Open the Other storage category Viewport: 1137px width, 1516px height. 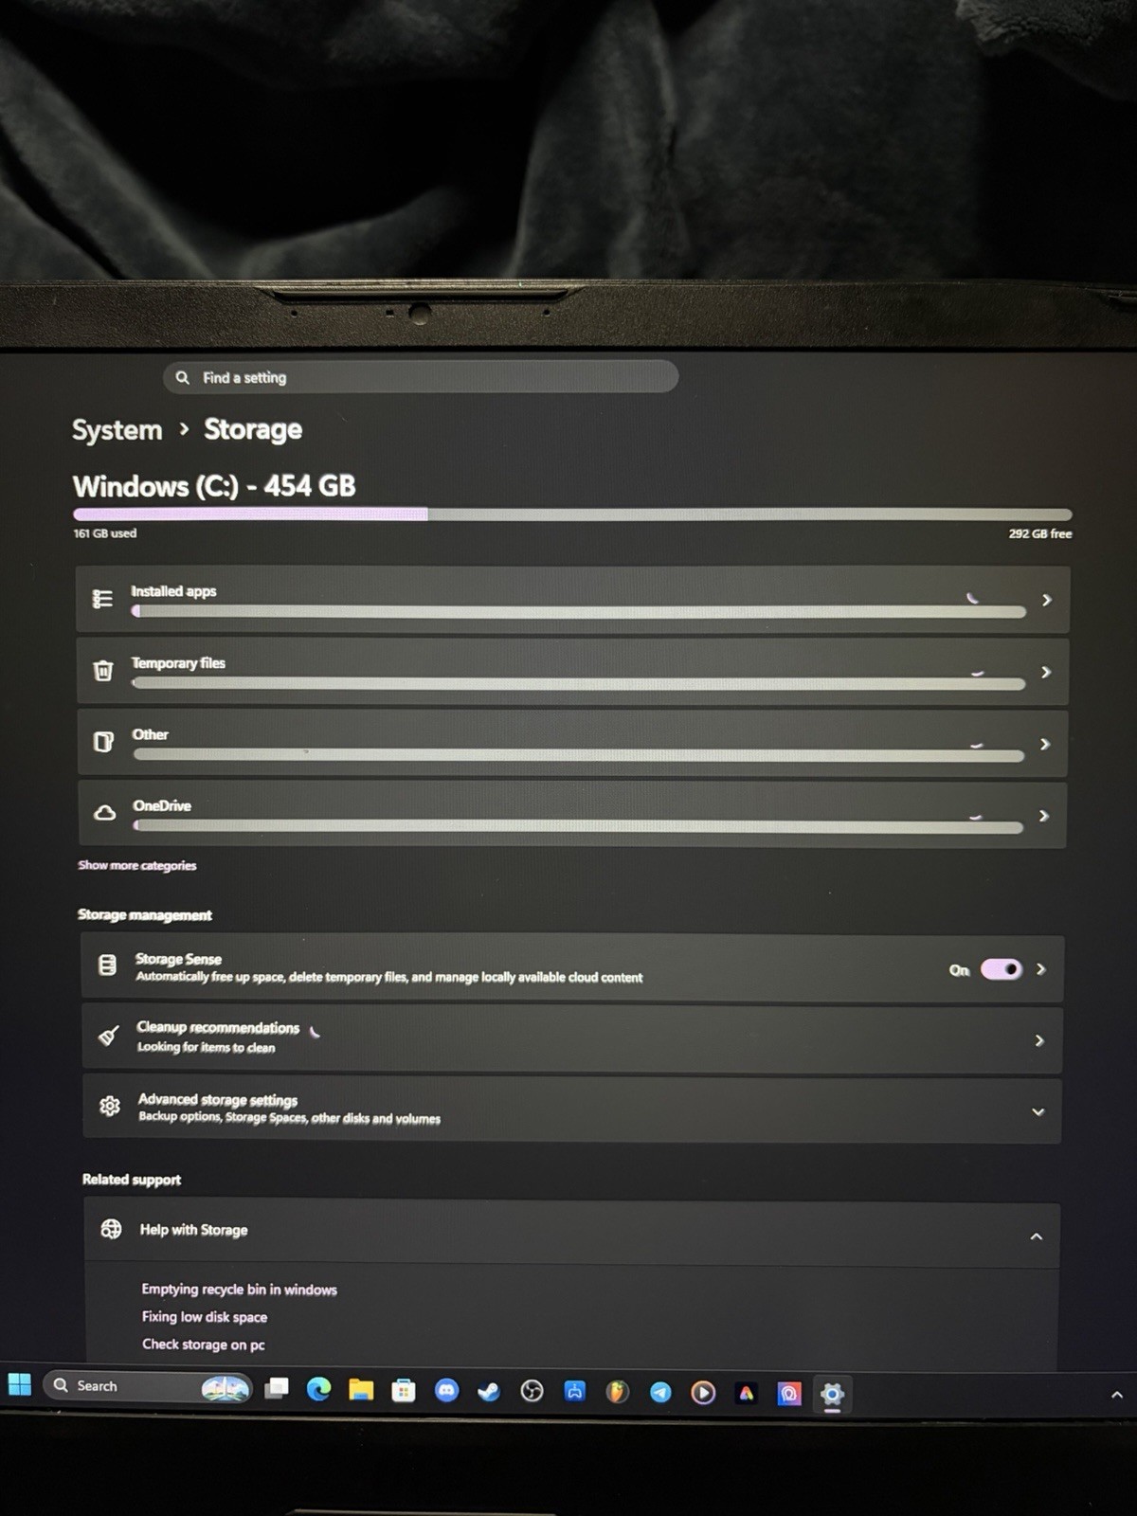click(x=572, y=744)
